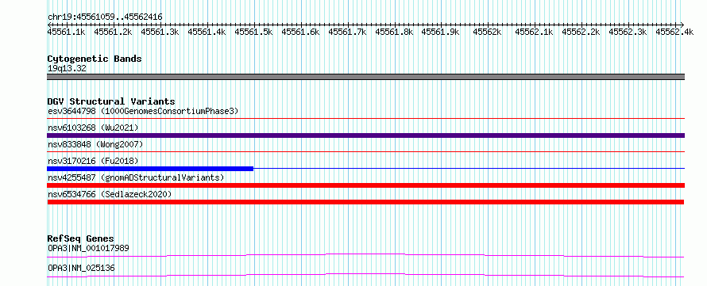Click the 45561.1k ruler tick label
Viewport: 707px width, 286px height.
click(67, 32)
